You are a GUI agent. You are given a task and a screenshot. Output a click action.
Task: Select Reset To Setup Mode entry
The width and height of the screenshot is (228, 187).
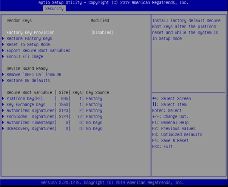[28, 45]
